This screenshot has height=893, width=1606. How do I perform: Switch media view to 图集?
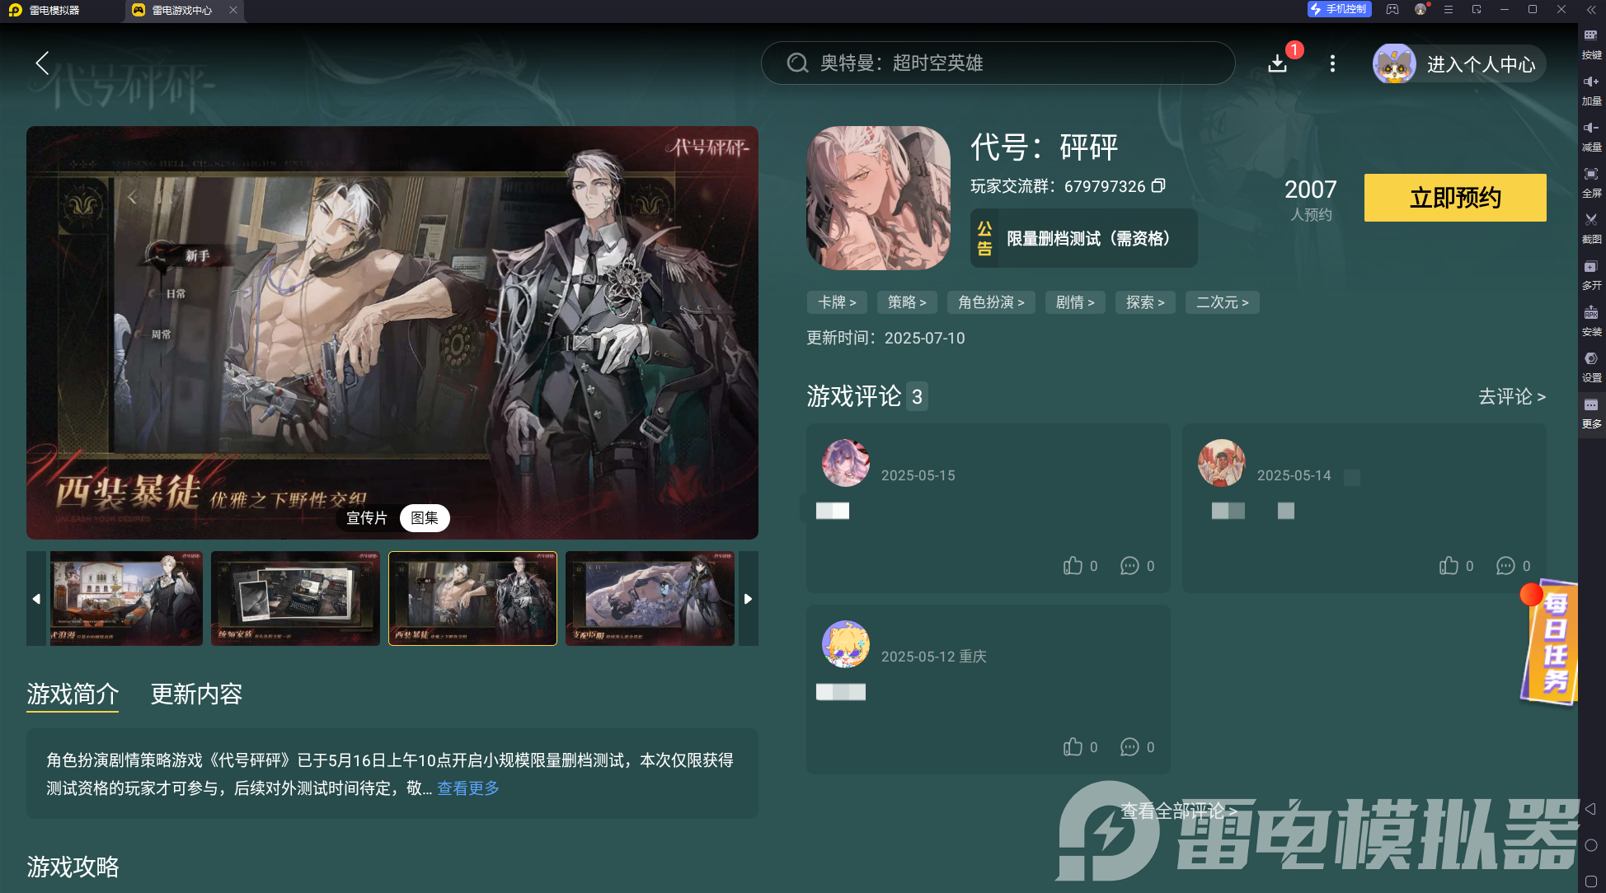[x=425, y=518]
